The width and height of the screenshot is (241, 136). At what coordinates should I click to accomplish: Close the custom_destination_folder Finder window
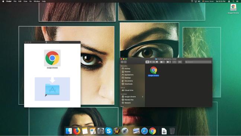(121, 59)
